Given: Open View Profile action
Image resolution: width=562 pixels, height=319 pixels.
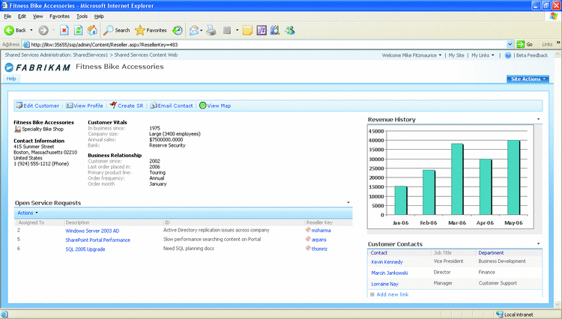Looking at the screenshot, I should (85, 106).
